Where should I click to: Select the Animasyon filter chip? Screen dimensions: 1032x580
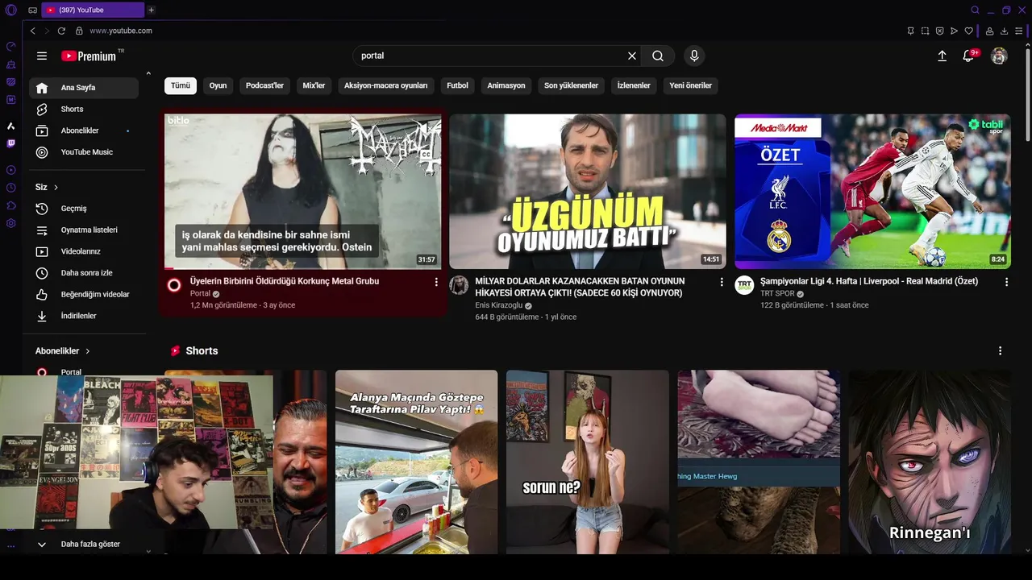pyautogui.click(x=506, y=85)
